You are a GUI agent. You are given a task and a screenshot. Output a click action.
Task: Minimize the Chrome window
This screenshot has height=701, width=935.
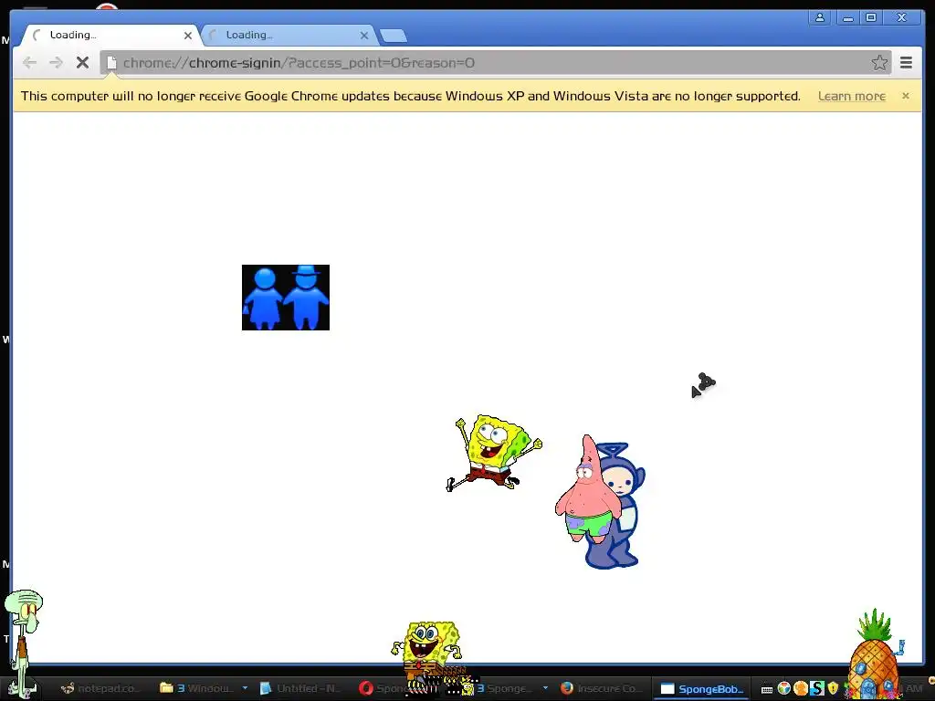pos(847,17)
